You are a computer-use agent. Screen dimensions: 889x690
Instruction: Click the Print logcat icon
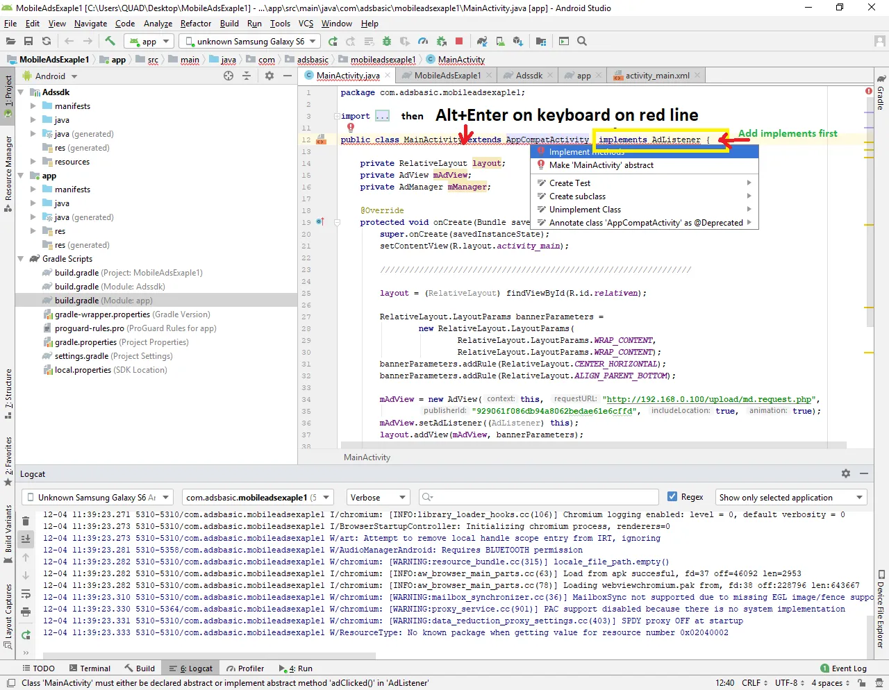(26, 612)
